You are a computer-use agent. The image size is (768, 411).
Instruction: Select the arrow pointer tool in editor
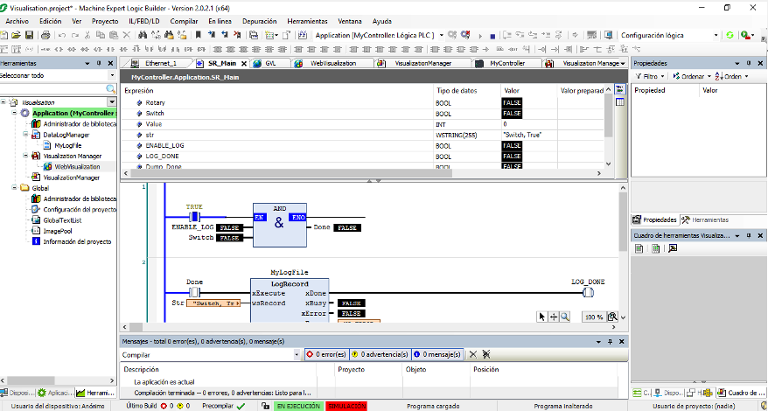tap(542, 317)
